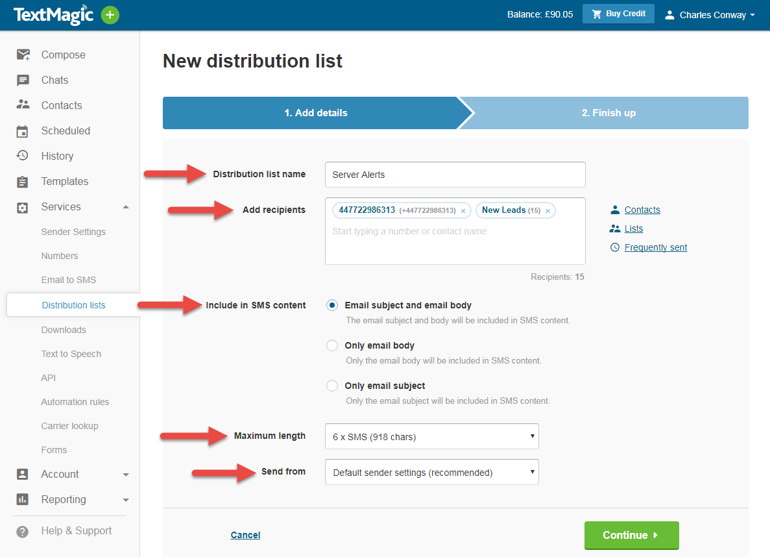Remove the New Leads recipient tag
This screenshot has width=770, height=557.
[x=547, y=211]
